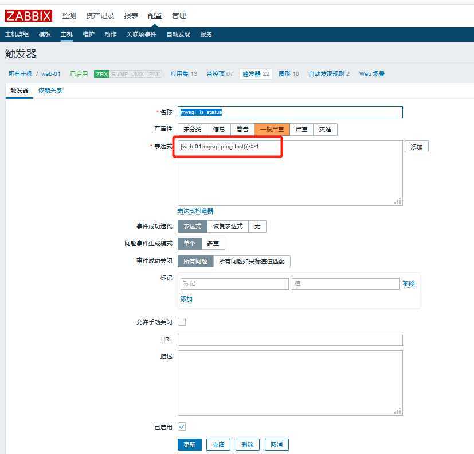This screenshot has height=454, width=474.
Task: Click the ZABBIX logo
Action: point(29,15)
